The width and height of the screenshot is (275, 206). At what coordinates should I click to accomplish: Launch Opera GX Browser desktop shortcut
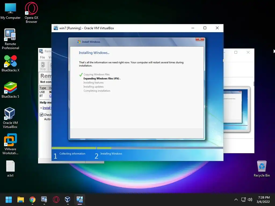pyautogui.click(x=31, y=13)
